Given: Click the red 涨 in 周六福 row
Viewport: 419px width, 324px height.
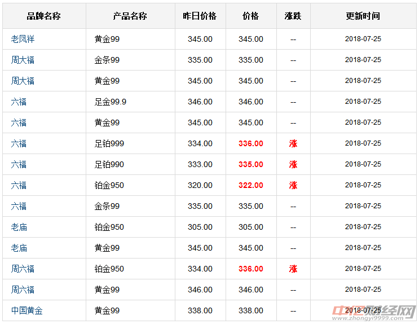Looking at the screenshot, I should point(293,269).
